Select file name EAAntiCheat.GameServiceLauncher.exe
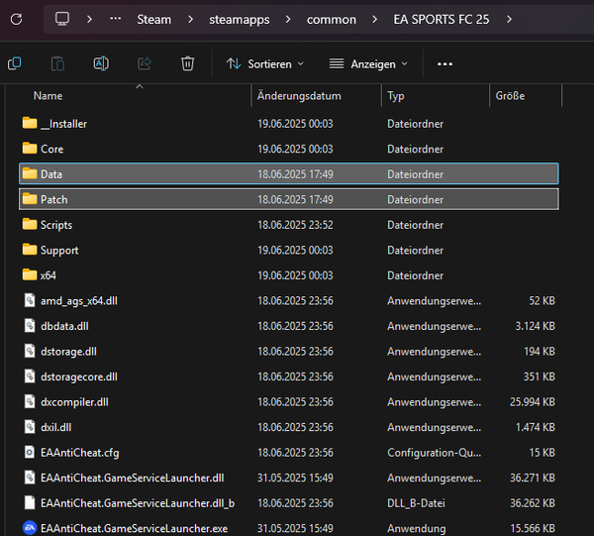Viewport: 594px width, 536px height. click(134, 528)
